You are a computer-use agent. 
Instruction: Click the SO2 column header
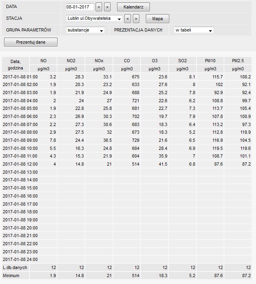click(x=182, y=61)
